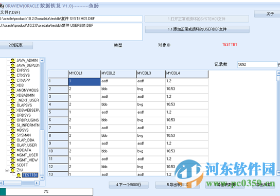The width and height of the screenshot is (280, 196).
Task: Click MYCOL3 cell bvg in row 6
Action: (151, 121)
